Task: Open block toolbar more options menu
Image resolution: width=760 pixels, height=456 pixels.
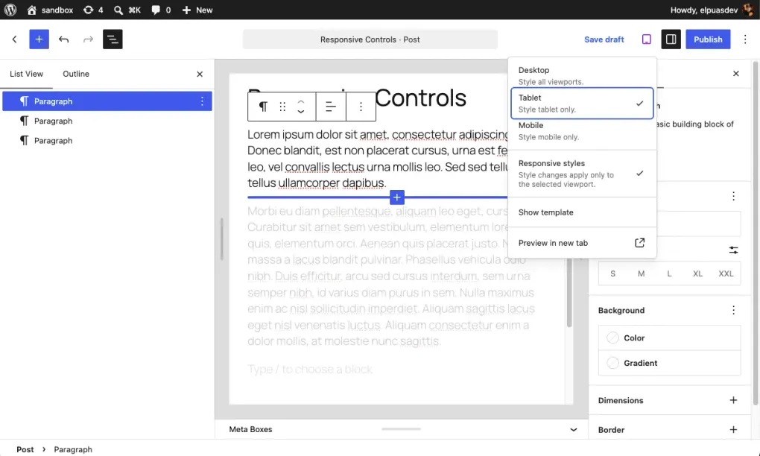Action: tap(361, 107)
